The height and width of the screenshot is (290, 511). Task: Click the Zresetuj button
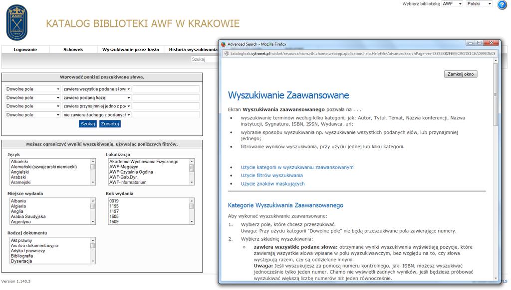pyautogui.click(x=110, y=124)
